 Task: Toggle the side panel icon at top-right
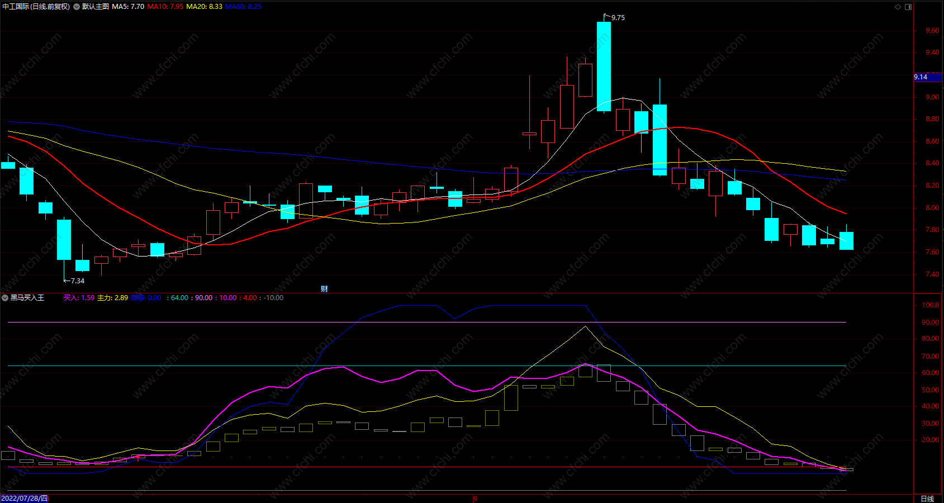click(908, 7)
